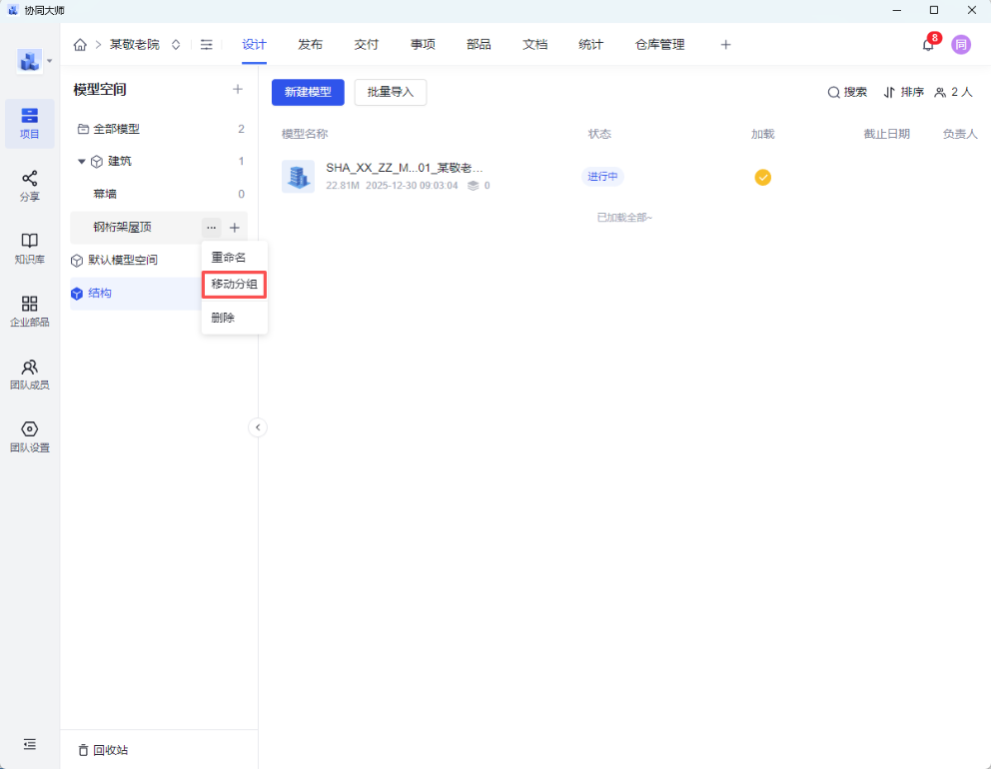Click the 批量导入 button

(390, 92)
